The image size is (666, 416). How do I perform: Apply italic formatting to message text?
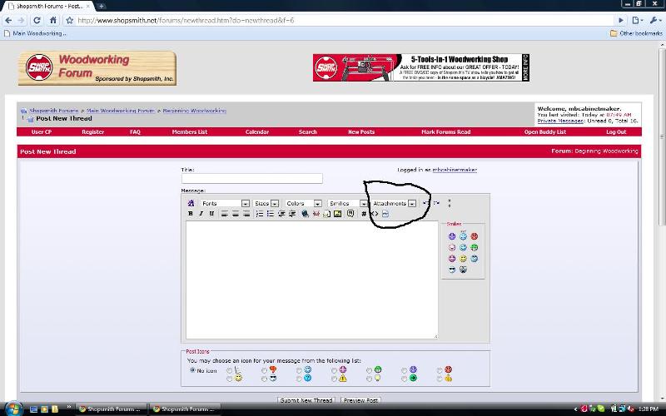point(201,214)
